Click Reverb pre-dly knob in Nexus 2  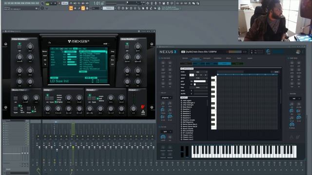90,108
